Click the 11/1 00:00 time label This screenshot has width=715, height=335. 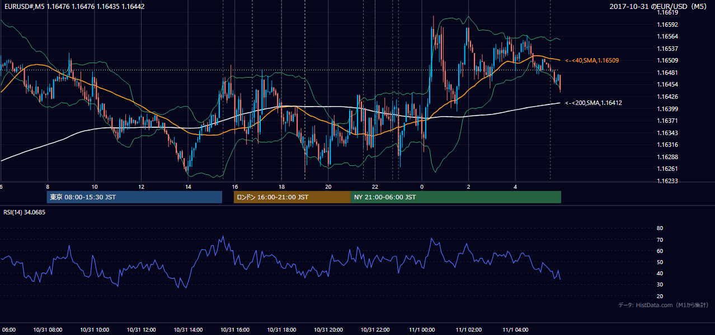(422, 330)
